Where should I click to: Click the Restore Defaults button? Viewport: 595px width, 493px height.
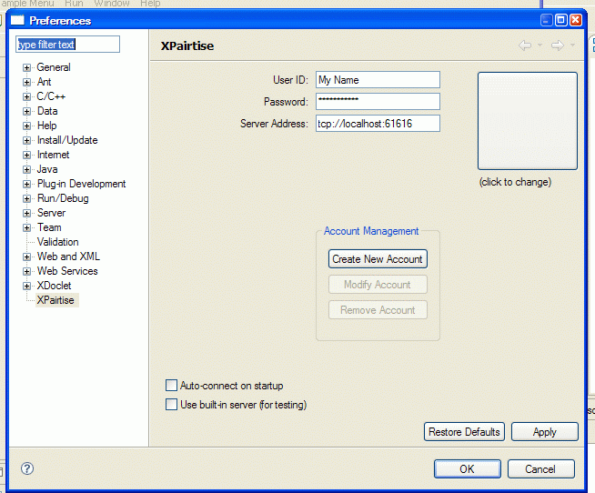(x=464, y=432)
